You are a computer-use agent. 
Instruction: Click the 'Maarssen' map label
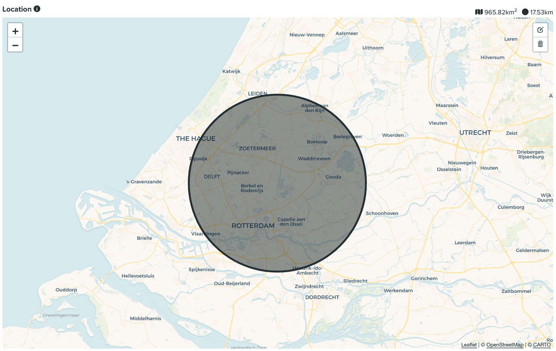click(x=447, y=106)
